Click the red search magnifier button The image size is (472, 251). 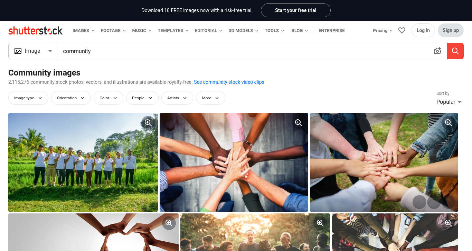pos(455,51)
